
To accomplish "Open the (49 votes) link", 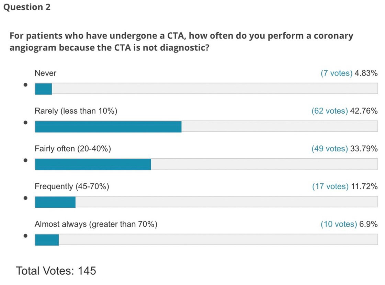I will pyautogui.click(x=329, y=149).
